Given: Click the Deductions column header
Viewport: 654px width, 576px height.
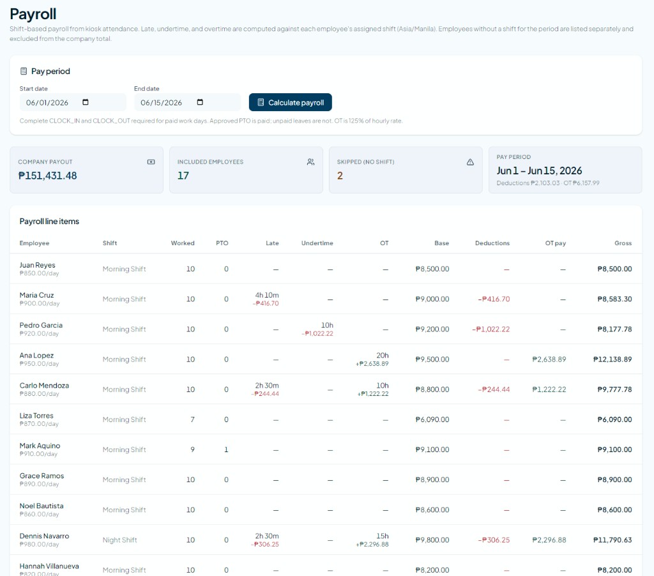Looking at the screenshot, I should pyautogui.click(x=492, y=243).
